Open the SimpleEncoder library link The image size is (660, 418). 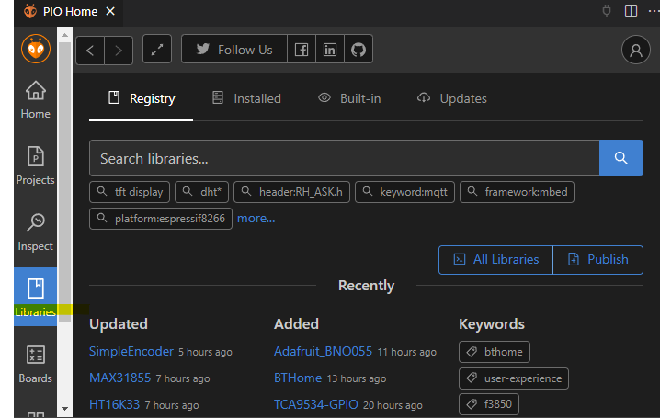(x=131, y=351)
